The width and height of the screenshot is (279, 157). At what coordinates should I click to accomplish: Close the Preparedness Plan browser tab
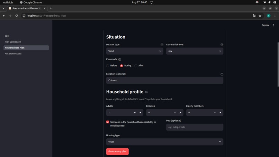[45, 8]
